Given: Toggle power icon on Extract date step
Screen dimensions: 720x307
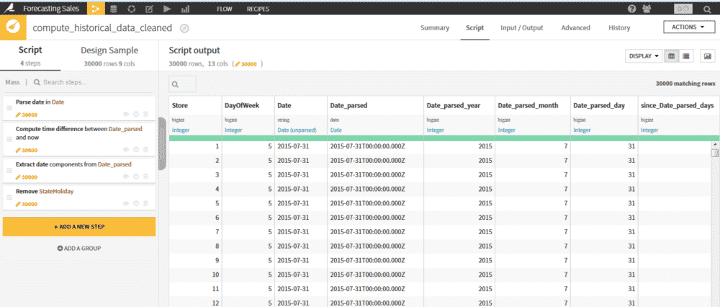Looking at the screenshot, I should pos(135,176).
